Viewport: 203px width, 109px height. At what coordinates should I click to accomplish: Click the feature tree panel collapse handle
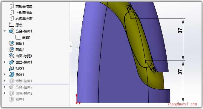pos(71,46)
